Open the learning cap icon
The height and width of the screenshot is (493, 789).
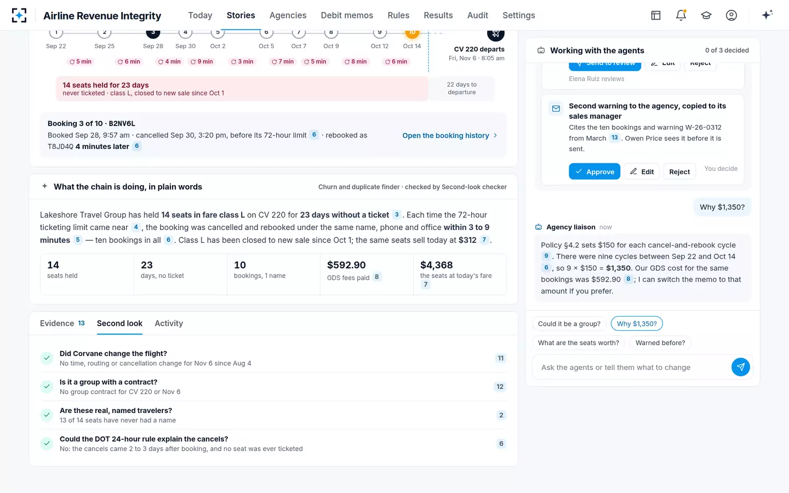tap(706, 15)
